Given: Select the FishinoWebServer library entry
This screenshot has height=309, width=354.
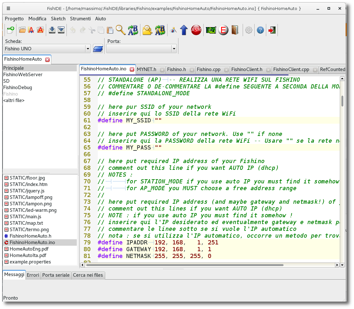Looking at the screenshot, I should coord(23,75).
